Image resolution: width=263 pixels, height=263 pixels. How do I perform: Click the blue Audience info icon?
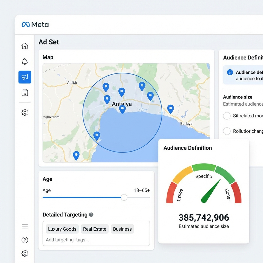[230, 72]
